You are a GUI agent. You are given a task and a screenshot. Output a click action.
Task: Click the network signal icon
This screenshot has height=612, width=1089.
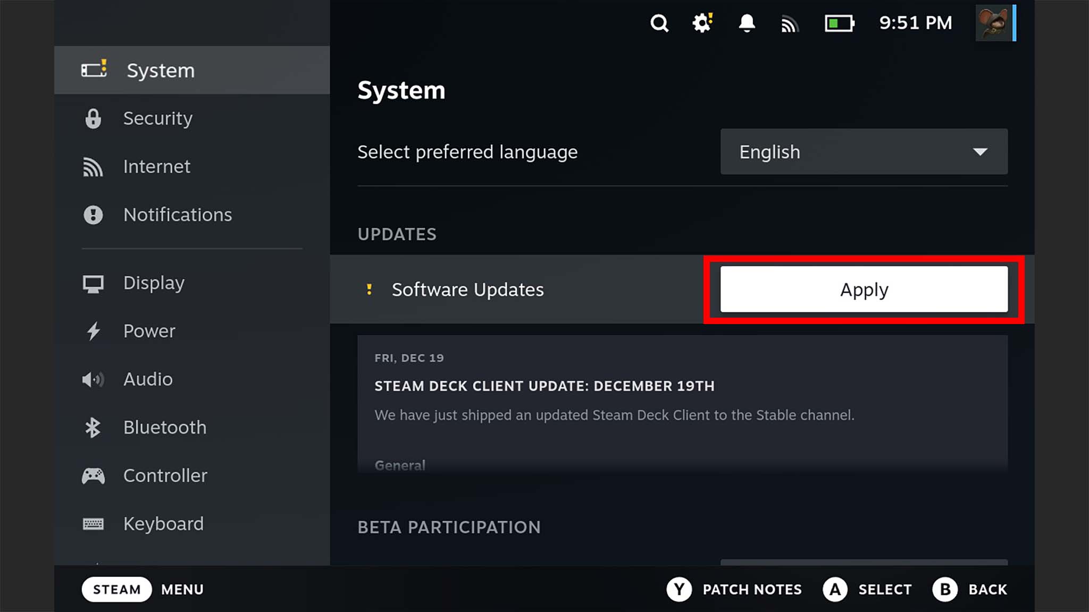[790, 23]
